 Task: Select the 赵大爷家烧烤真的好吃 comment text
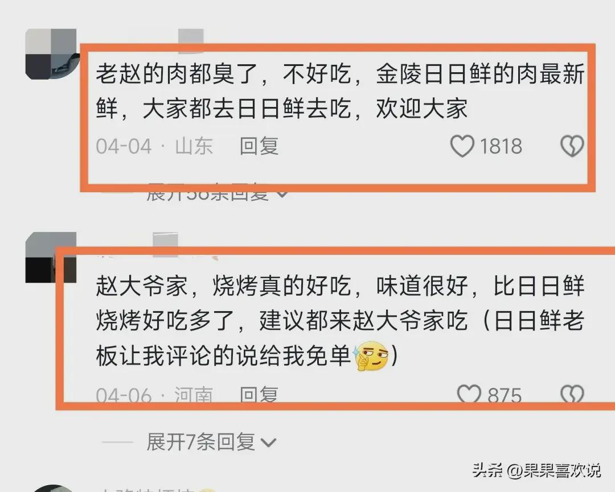tap(340, 321)
